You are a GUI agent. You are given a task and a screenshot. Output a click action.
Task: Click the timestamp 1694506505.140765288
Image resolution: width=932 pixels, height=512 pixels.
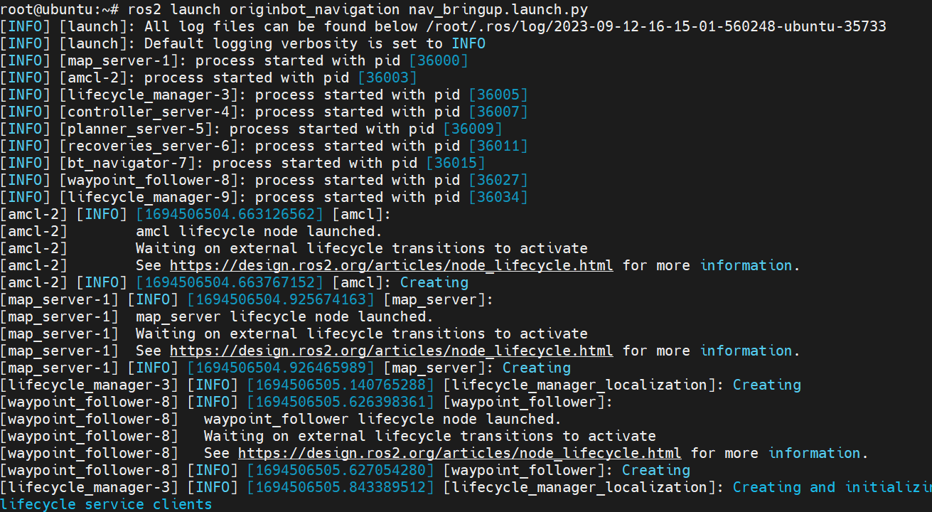tap(341, 385)
